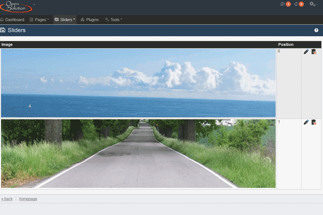Delete the ocean slider at position 0
Viewport: 323px width, 215px height.
pos(314,52)
